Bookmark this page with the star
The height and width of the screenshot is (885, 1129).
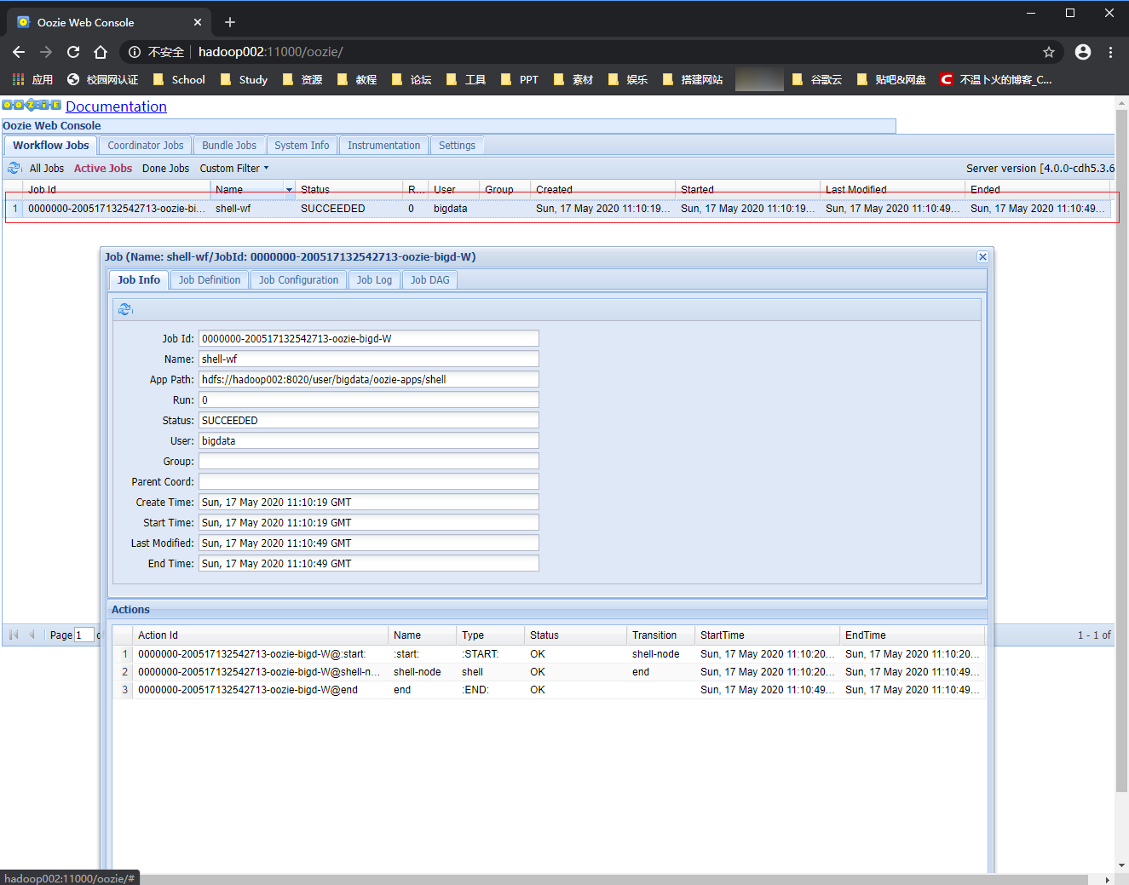pyautogui.click(x=1049, y=52)
